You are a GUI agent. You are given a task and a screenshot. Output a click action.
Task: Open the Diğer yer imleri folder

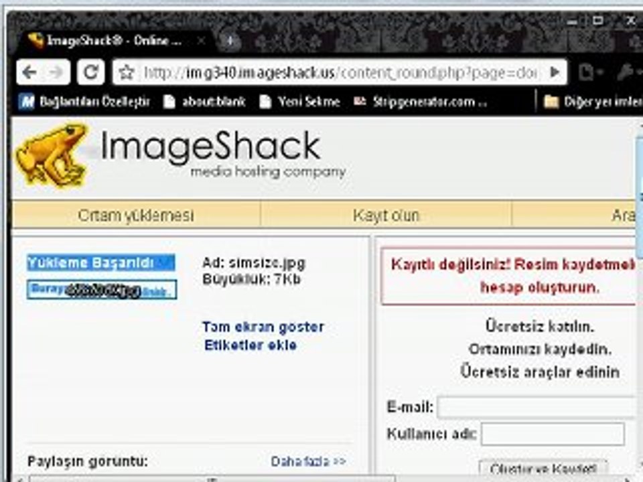(593, 101)
